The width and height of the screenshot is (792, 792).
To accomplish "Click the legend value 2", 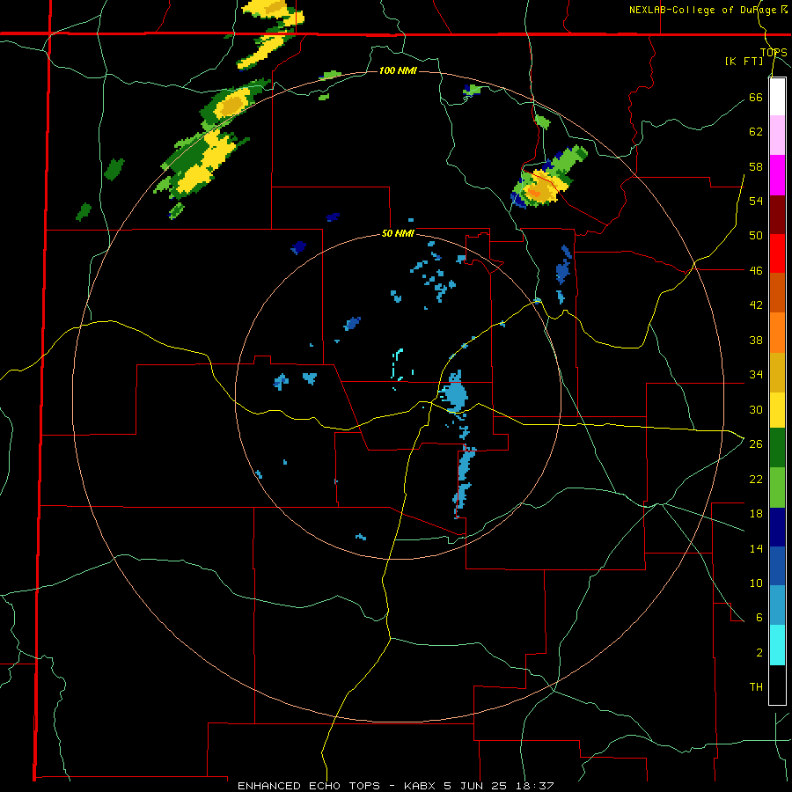I will click(x=759, y=653).
